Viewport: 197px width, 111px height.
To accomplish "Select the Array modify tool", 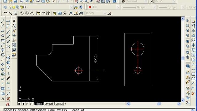I will 194,40.
